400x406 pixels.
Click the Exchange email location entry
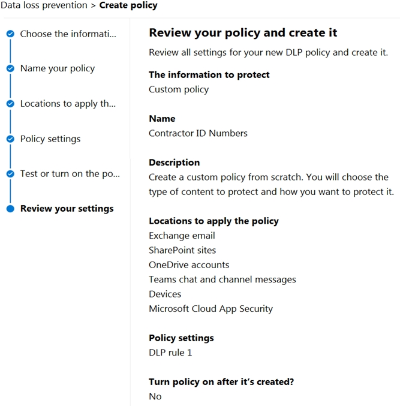[x=182, y=236]
